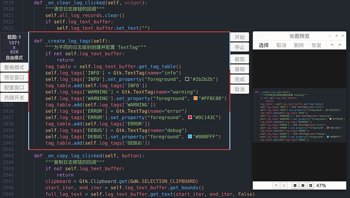Jump to top of the long image preview

click(276, 185)
